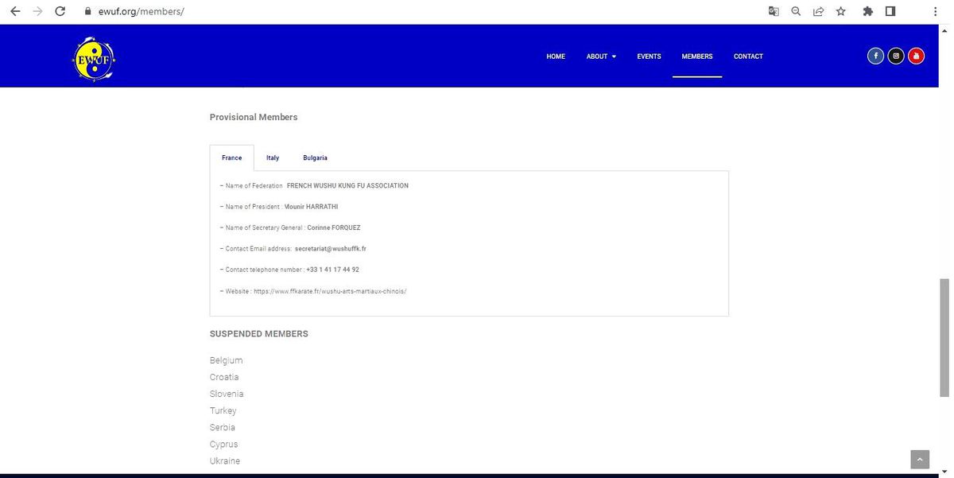This screenshot has width=954, height=478.
Task: Open the EWUF YouTube icon
Action: (x=916, y=56)
